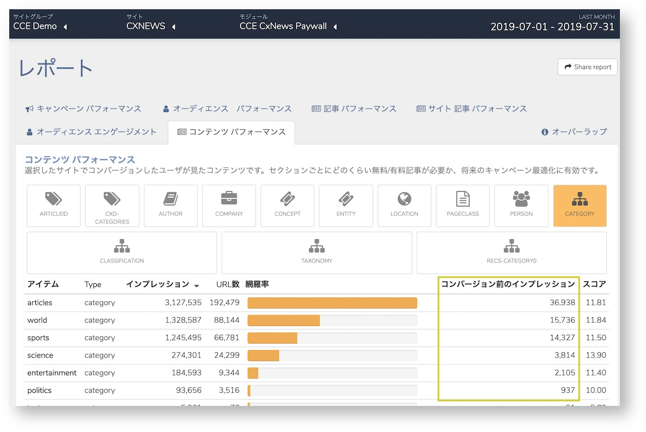Open the オーディエンス エンゲージメント tab
This screenshot has height=432, width=646.
91,132
